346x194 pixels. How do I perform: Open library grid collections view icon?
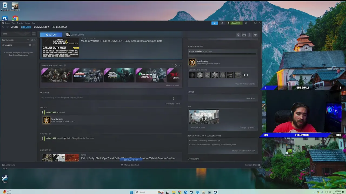click(x=34, y=34)
